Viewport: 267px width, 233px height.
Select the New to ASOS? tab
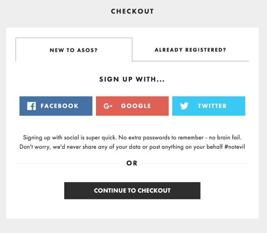pyautogui.click(x=74, y=50)
